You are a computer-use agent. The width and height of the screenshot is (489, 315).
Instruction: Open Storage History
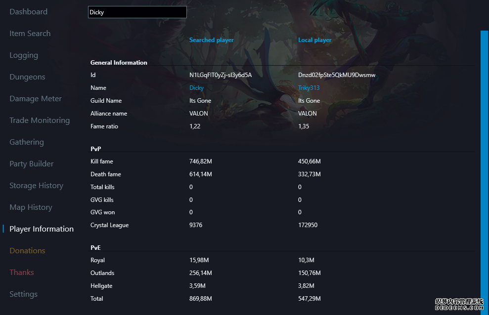click(x=37, y=186)
